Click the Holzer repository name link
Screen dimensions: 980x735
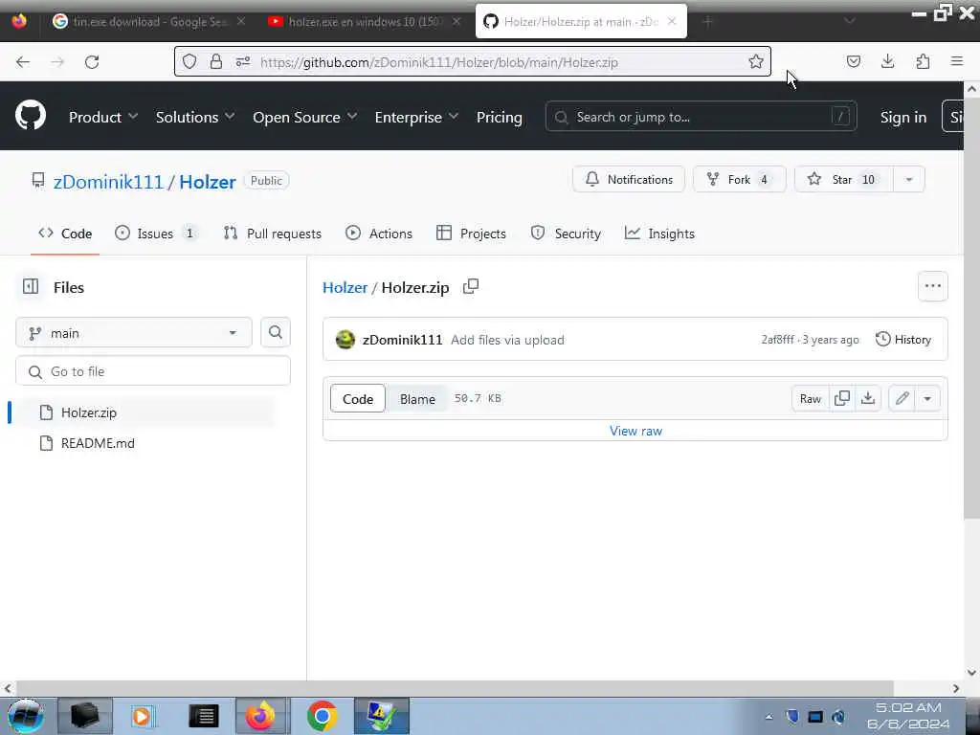tap(208, 181)
